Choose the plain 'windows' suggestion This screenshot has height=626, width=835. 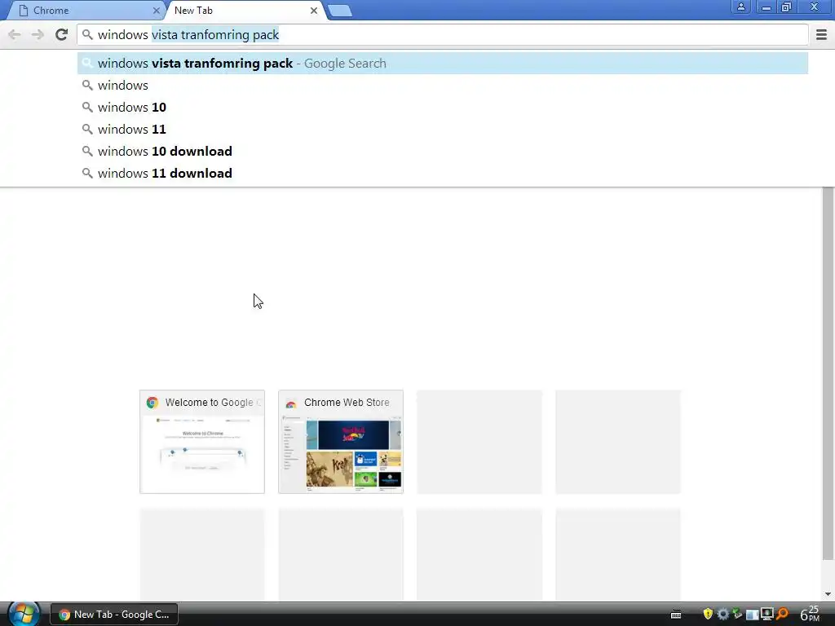[x=443, y=85]
